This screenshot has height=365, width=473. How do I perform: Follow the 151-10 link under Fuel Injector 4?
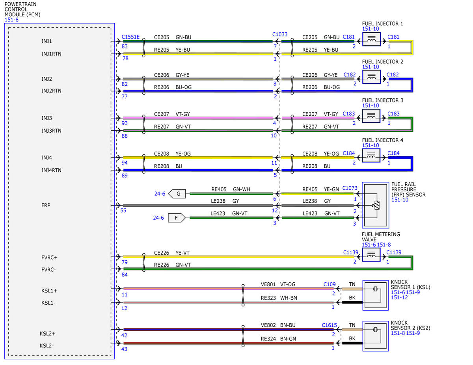(x=371, y=146)
